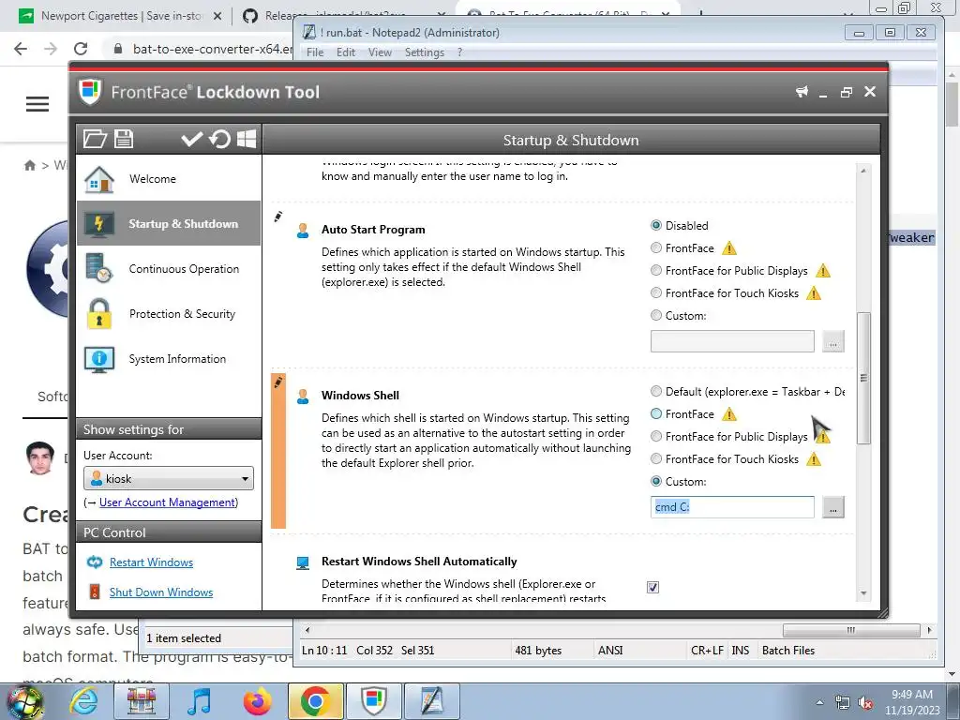
Task: Click the System Information monitor icon
Action: pyautogui.click(x=99, y=359)
